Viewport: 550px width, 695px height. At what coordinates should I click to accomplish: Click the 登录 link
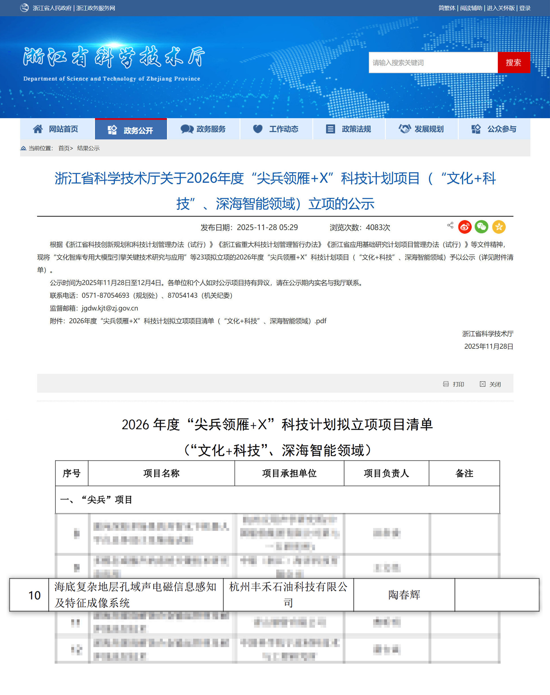[x=525, y=7]
